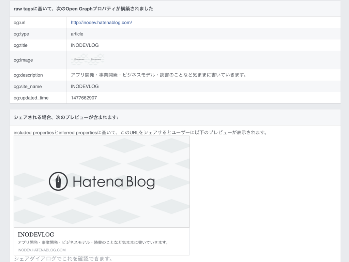Click the preview card description text
Viewport: 349px width, 262px height.
point(93,243)
